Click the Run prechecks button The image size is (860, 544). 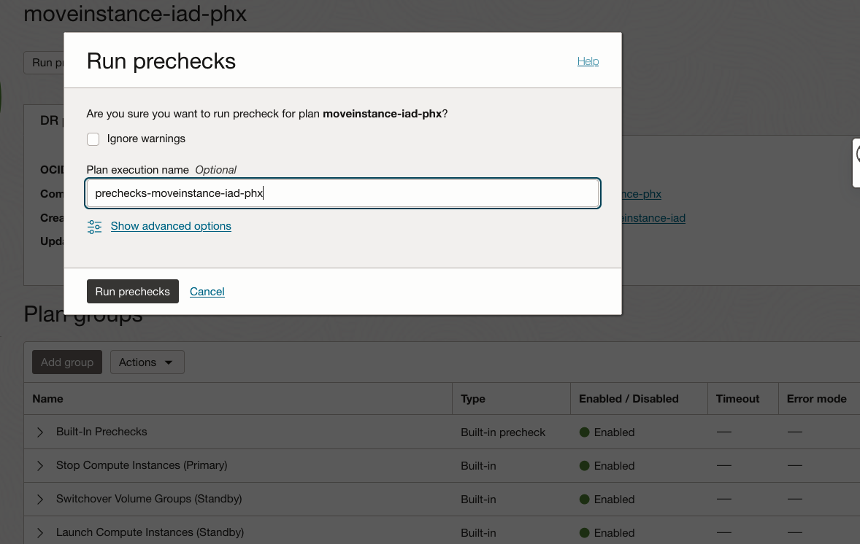[132, 291]
